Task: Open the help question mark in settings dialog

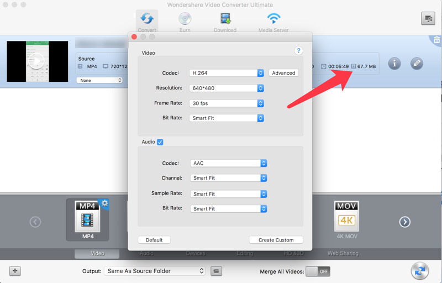Action: click(x=298, y=51)
